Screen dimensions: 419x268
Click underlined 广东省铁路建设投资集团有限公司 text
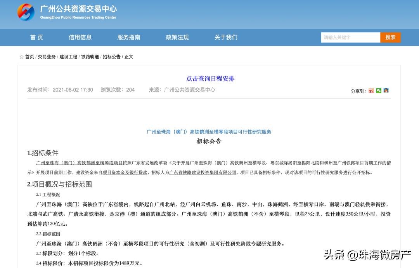(203, 172)
